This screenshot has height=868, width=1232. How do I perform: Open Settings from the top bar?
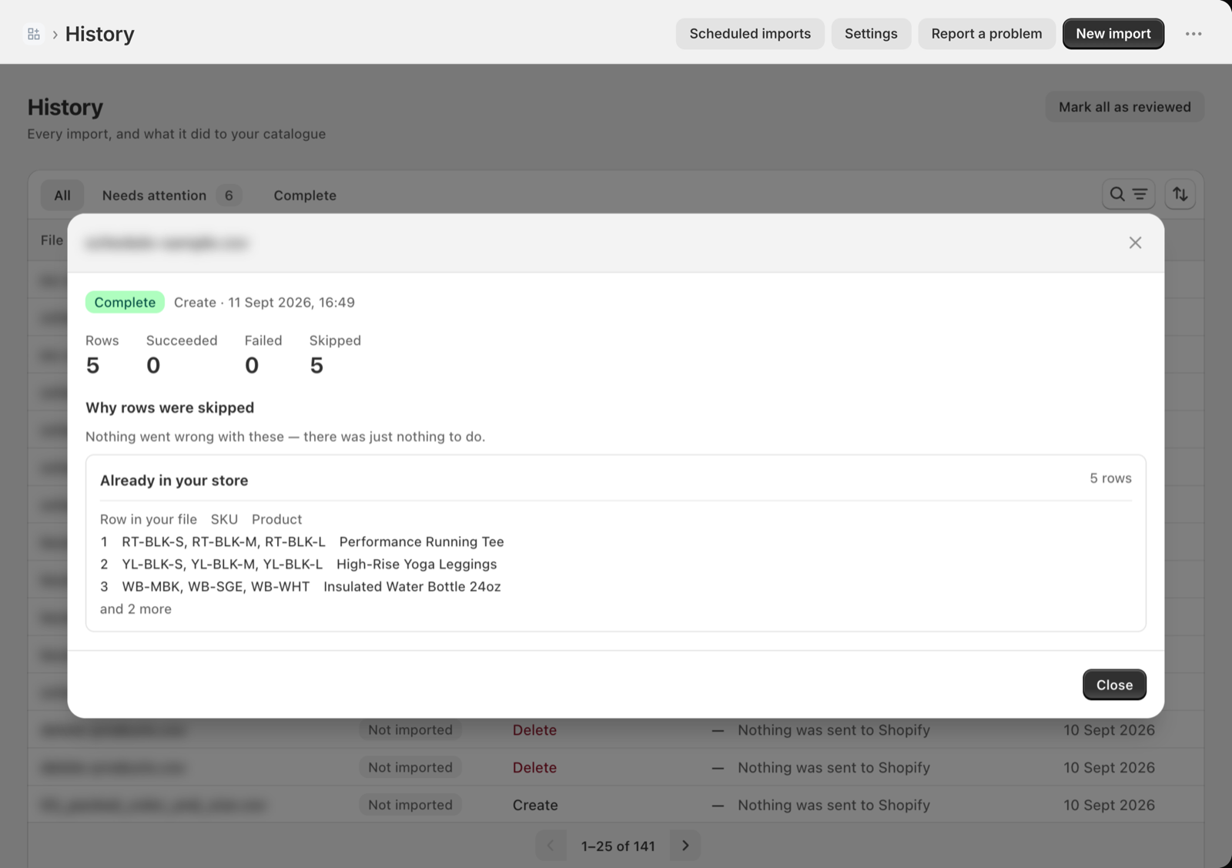[871, 34]
